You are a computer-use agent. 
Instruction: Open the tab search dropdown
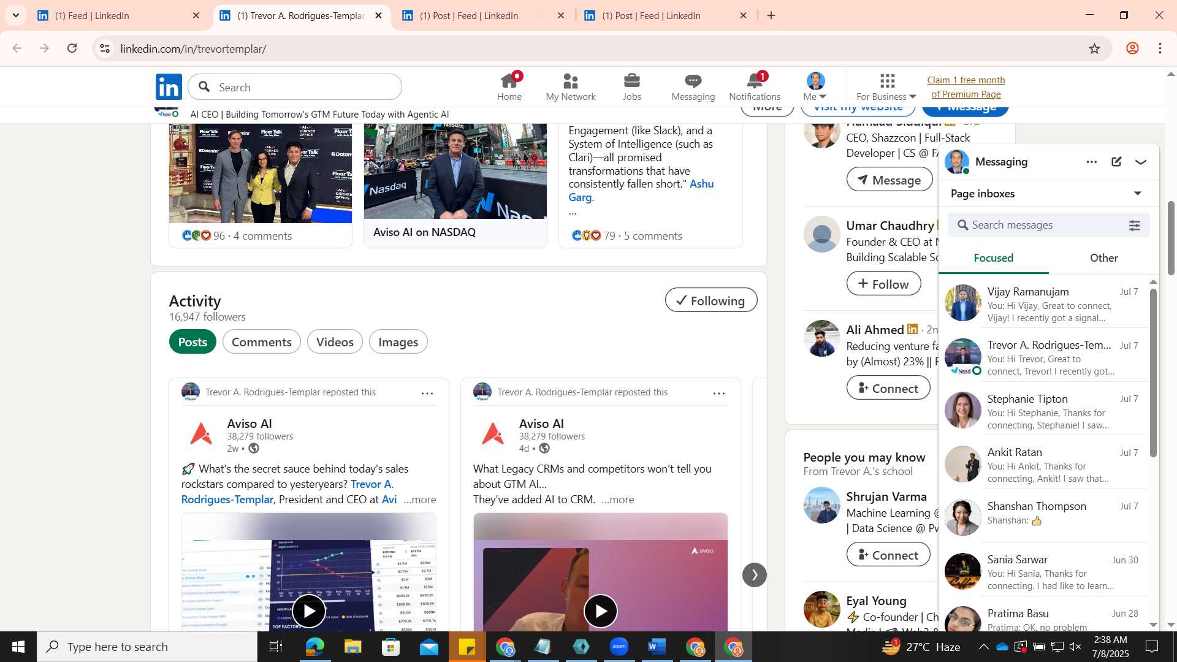(15, 15)
